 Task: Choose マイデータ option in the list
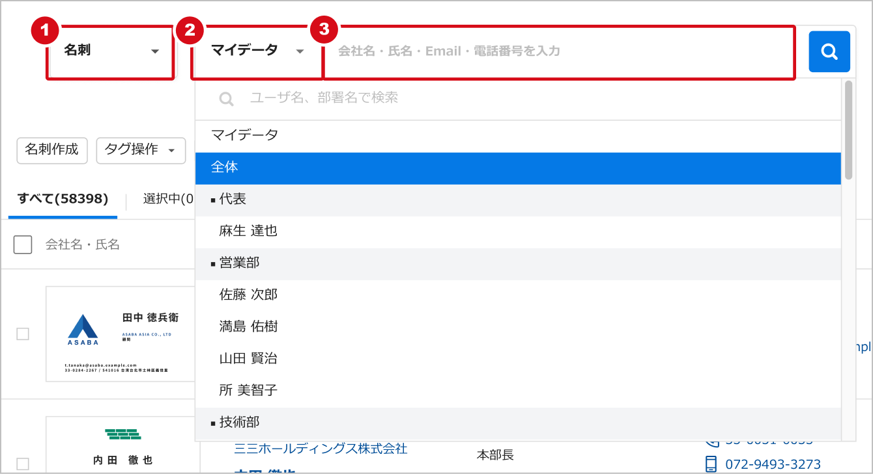click(518, 135)
